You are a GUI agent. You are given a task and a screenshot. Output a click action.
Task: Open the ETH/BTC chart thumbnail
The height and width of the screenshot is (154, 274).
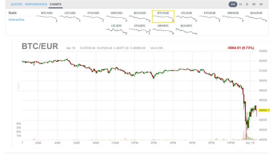click(140, 30)
